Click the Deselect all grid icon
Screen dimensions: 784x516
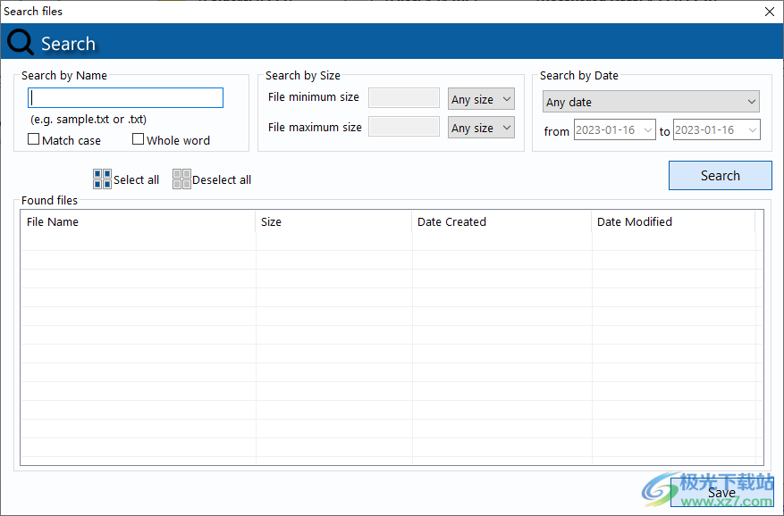pyautogui.click(x=181, y=179)
